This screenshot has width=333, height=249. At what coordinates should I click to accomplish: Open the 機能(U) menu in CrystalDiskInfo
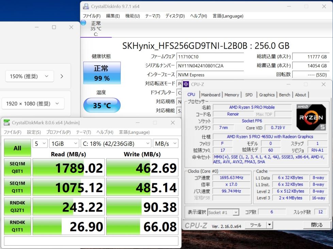pos(132,16)
